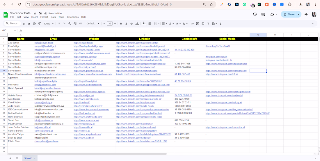Toggle strikethrough formatting
Screen dimensions: 320x161
pos(131,24)
